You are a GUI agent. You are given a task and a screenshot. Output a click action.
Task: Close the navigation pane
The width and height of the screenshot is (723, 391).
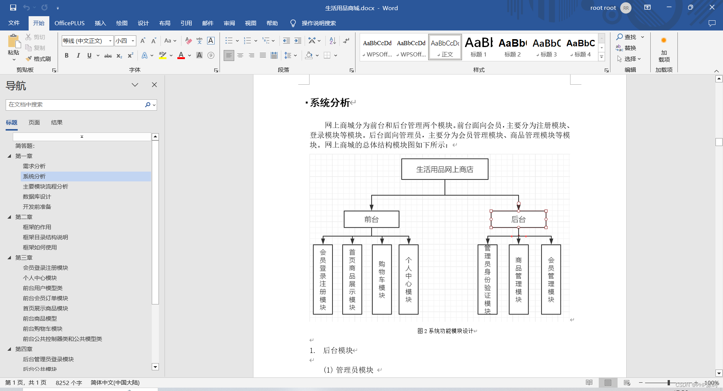pos(154,85)
